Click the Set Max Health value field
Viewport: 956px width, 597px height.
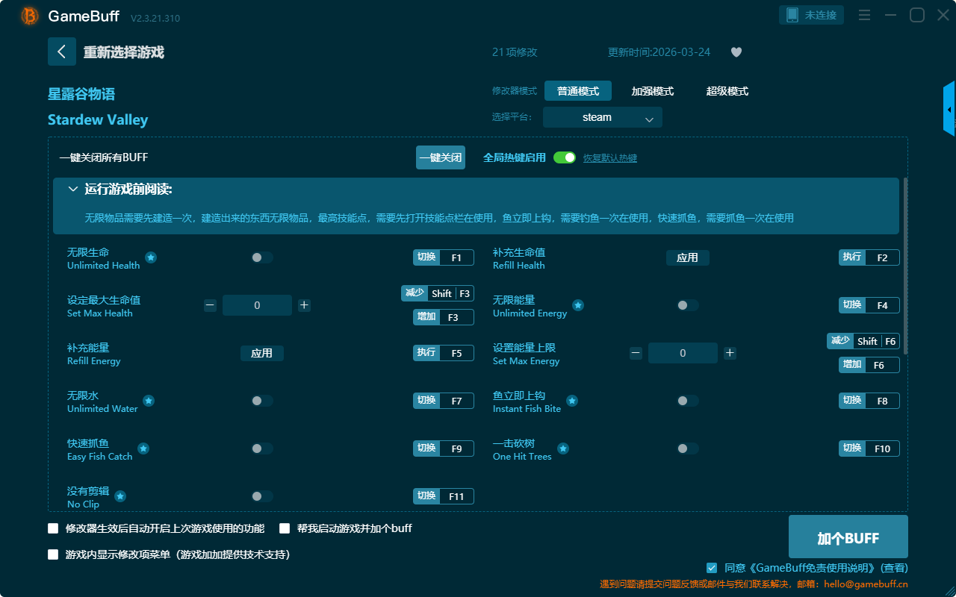[257, 305]
